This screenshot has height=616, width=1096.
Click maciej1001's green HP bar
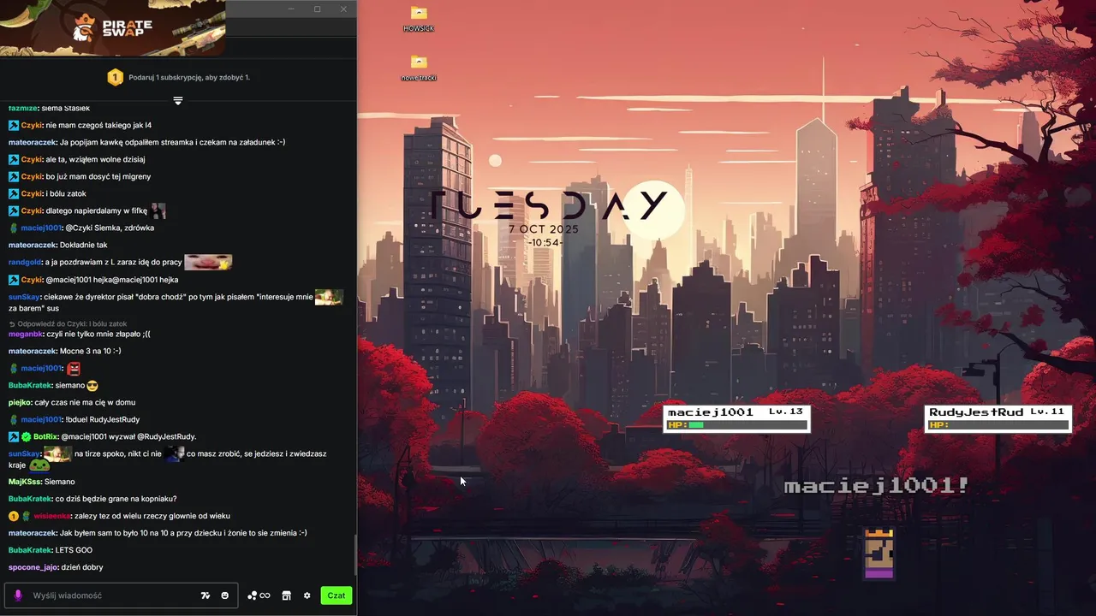(697, 425)
